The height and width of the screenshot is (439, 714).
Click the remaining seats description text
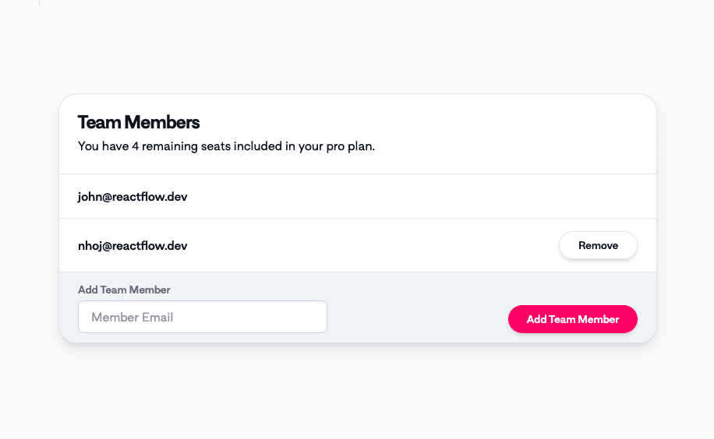point(226,146)
